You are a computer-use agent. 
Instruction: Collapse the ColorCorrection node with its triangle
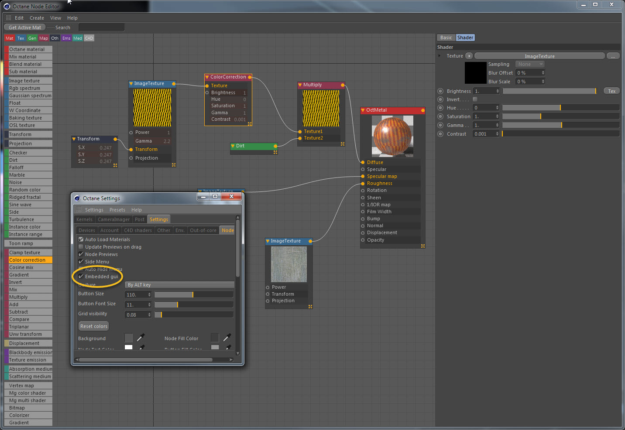coord(207,77)
